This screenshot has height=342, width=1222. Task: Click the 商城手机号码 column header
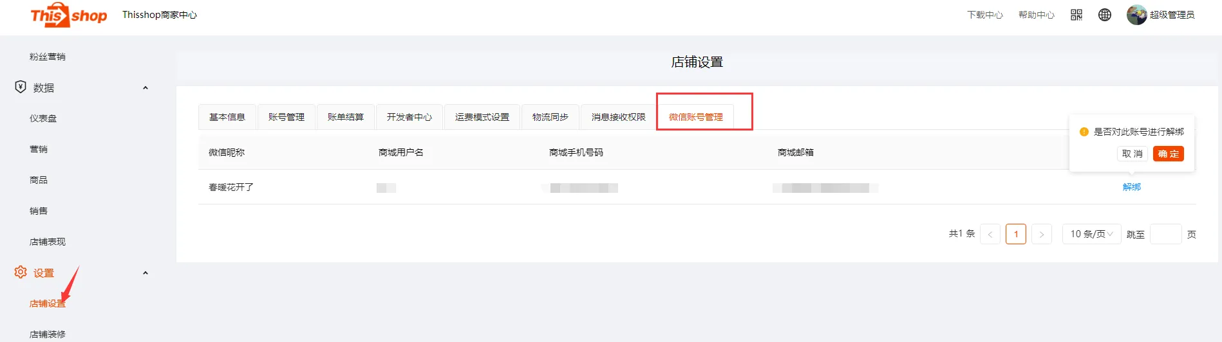(x=576, y=152)
